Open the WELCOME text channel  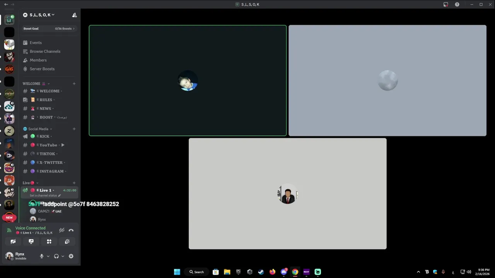click(49, 91)
